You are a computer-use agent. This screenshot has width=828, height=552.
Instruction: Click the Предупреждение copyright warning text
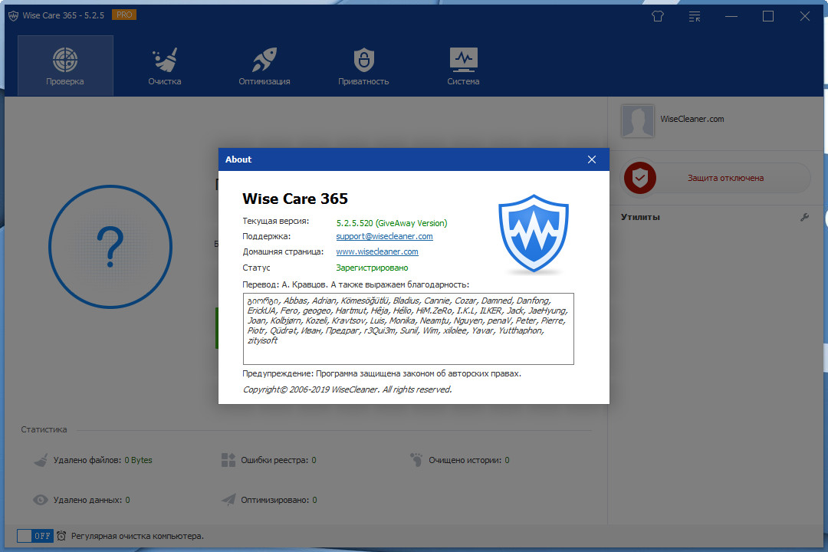coord(381,373)
